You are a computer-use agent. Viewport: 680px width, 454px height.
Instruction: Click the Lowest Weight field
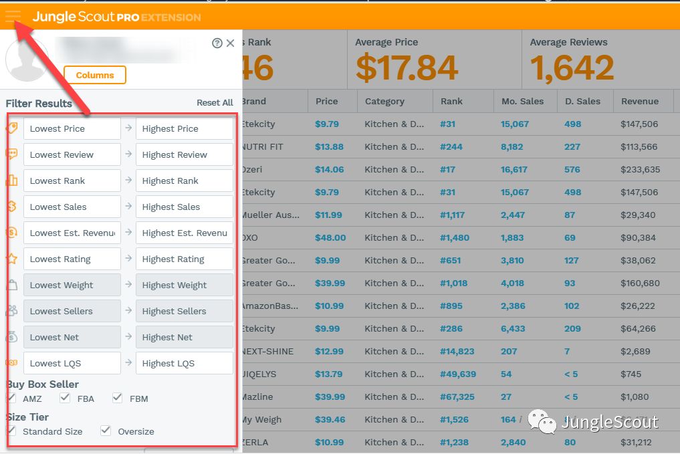point(72,285)
